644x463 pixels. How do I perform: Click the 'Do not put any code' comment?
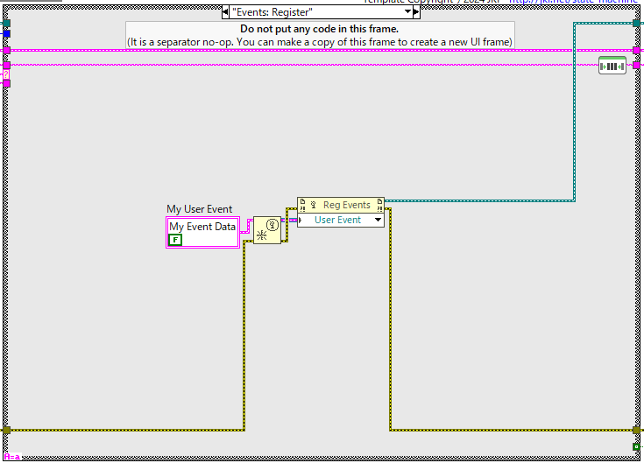(319, 29)
